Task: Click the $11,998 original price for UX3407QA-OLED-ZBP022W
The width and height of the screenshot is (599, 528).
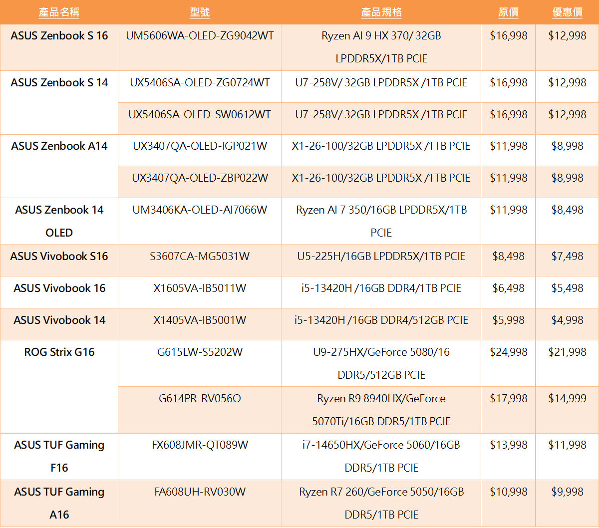Action: point(508,178)
